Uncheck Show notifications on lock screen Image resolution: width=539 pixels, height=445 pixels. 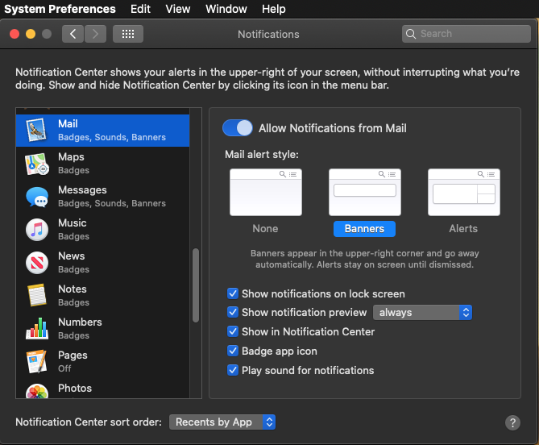pos(233,293)
